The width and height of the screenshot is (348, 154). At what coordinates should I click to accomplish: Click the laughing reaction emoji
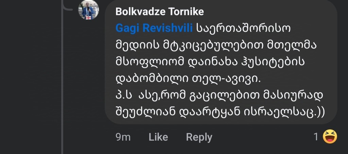coord(330,137)
